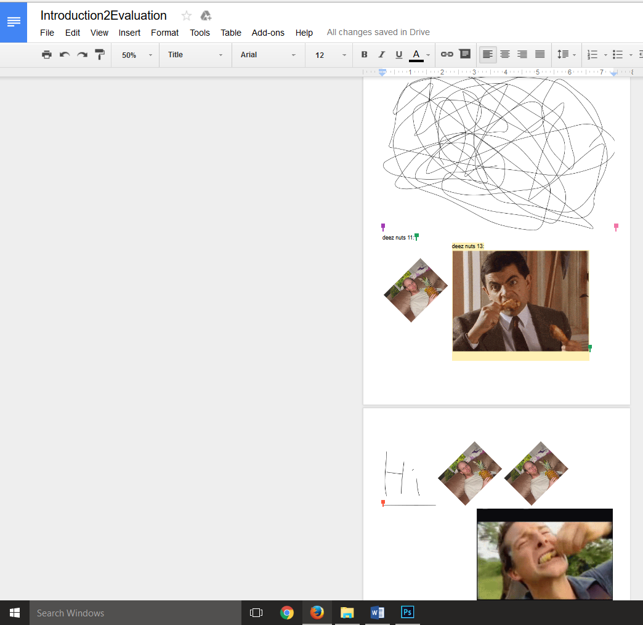This screenshot has width=643, height=625.
Task: Open the Table menu
Action: coord(231,33)
